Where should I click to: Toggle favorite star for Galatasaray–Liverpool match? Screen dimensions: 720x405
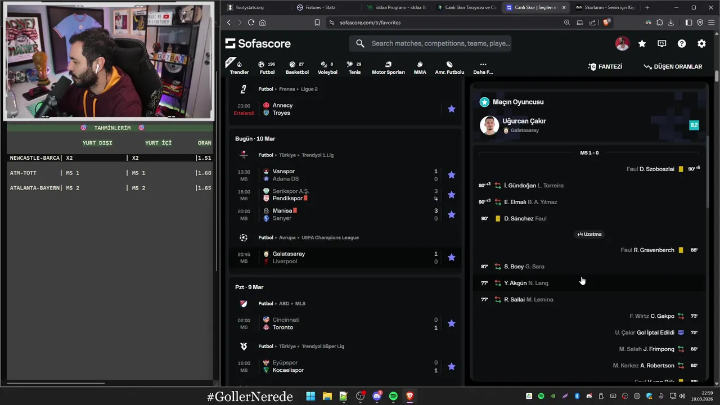point(451,258)
